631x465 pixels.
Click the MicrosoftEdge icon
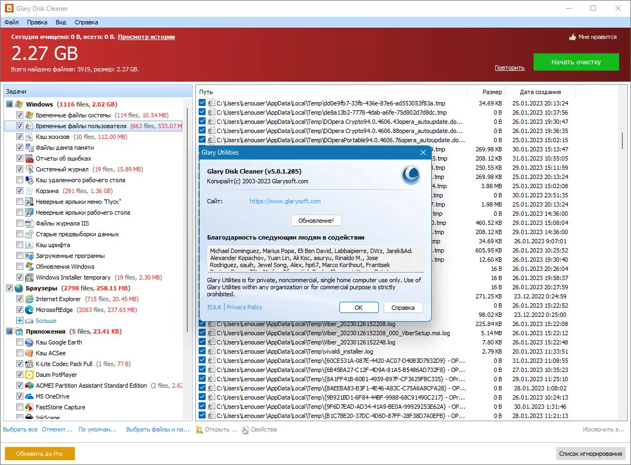(x=29, y=310)
